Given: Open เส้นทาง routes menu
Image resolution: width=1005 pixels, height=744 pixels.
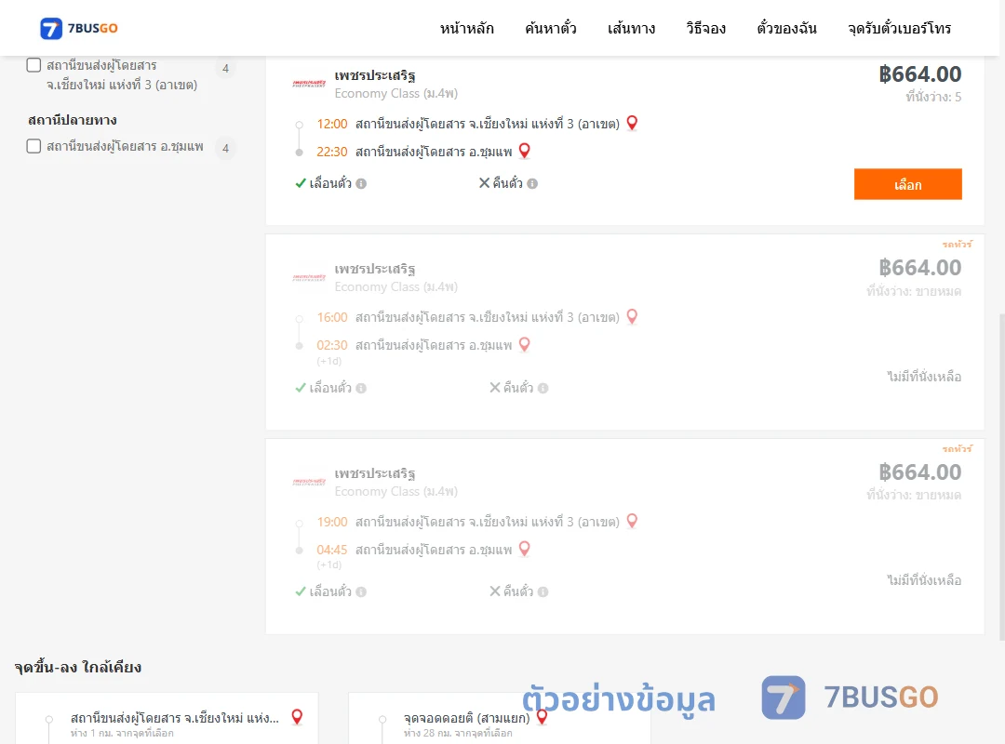Looking at the screenshot, I should [631, 28].
